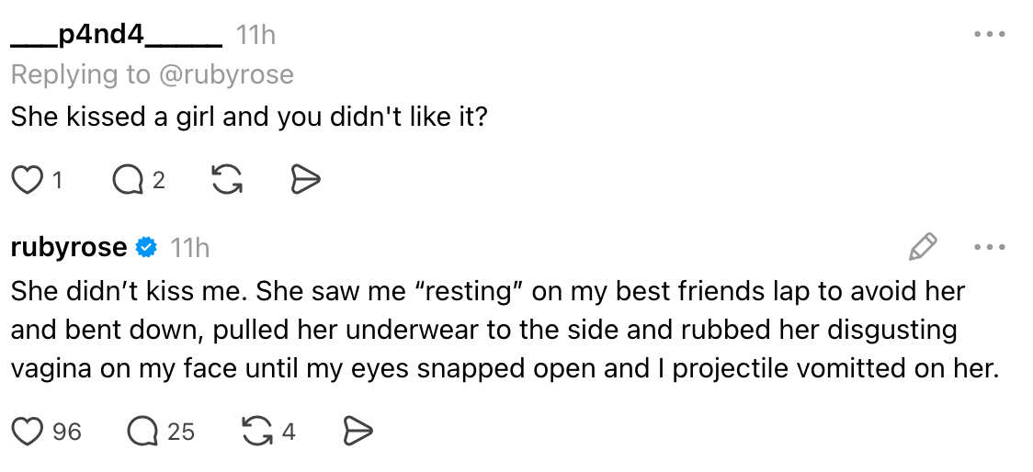Screen dimensions: 1033x472
Task: Click the 11h timestamp on rubyrose's reply
Action: [190, 247]
